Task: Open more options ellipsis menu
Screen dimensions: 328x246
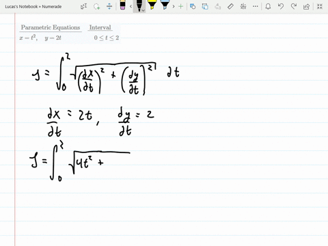Action: [256, 6]
